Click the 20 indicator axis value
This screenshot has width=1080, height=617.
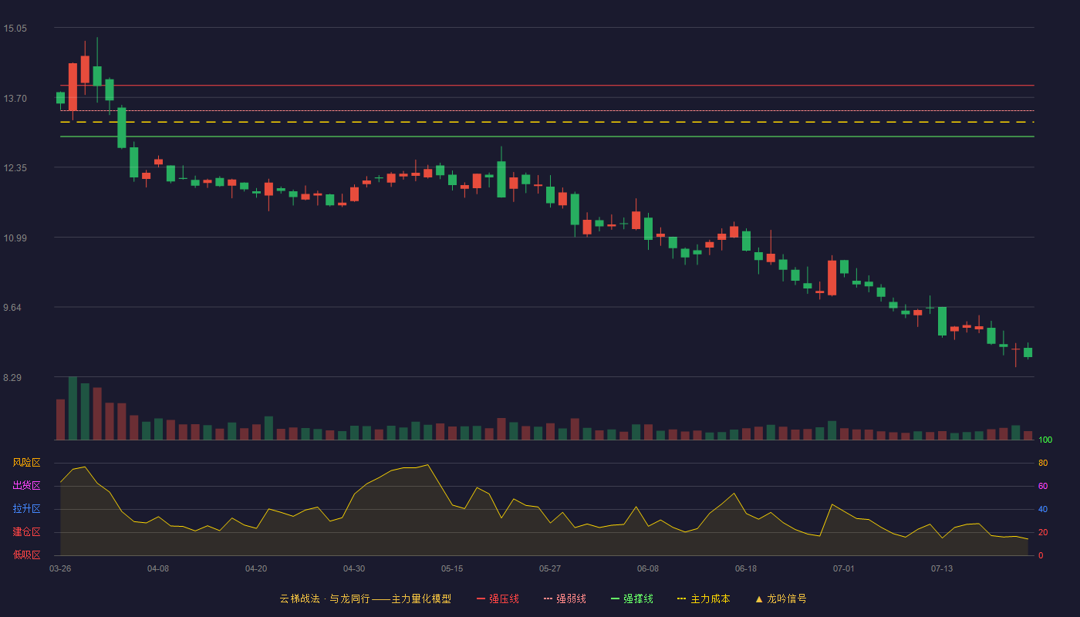1043,533
